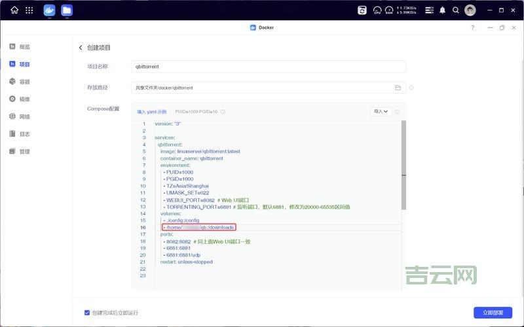Open the file manager folder icon
This screenshot has width=524, height=327.
coord(67,10)
